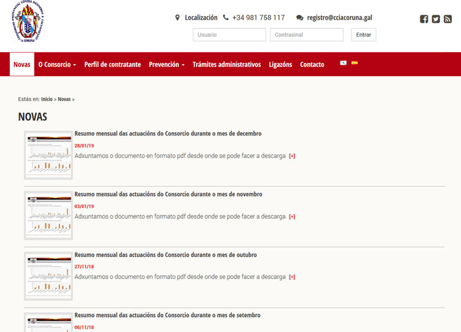Viewport: 461px width, 332px height.
Task: Click the Entrar login button
Action: tap(363, 34)
